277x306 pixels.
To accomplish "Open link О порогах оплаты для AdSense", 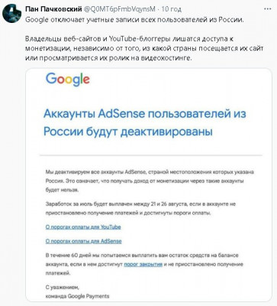I will 83,241.
